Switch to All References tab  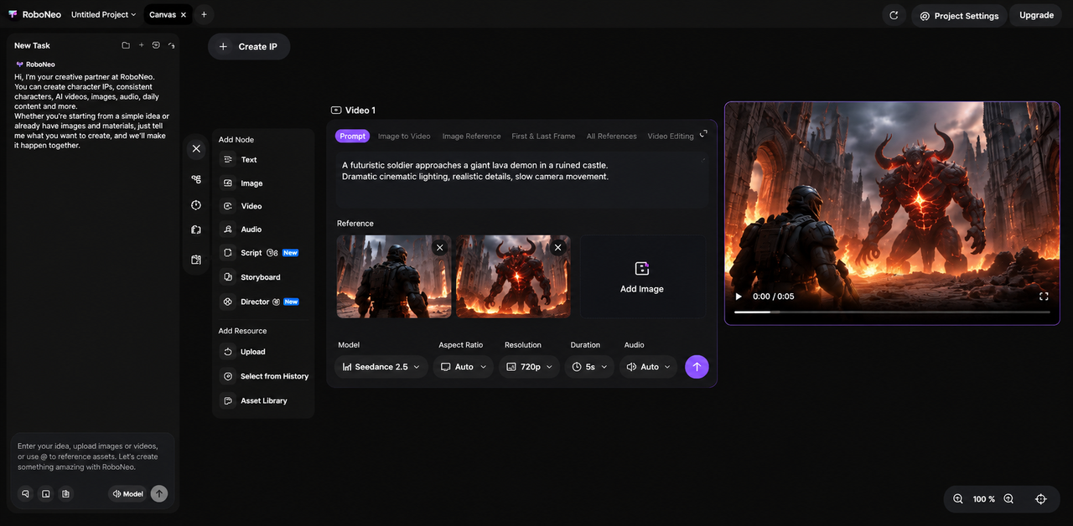611,136
